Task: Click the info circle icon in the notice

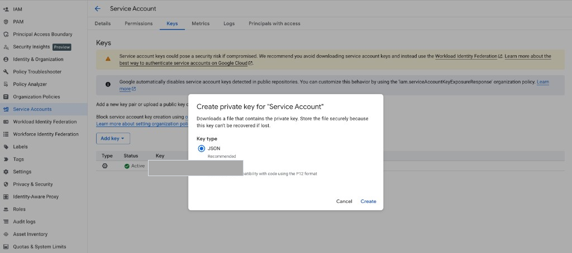Action: 108,85
